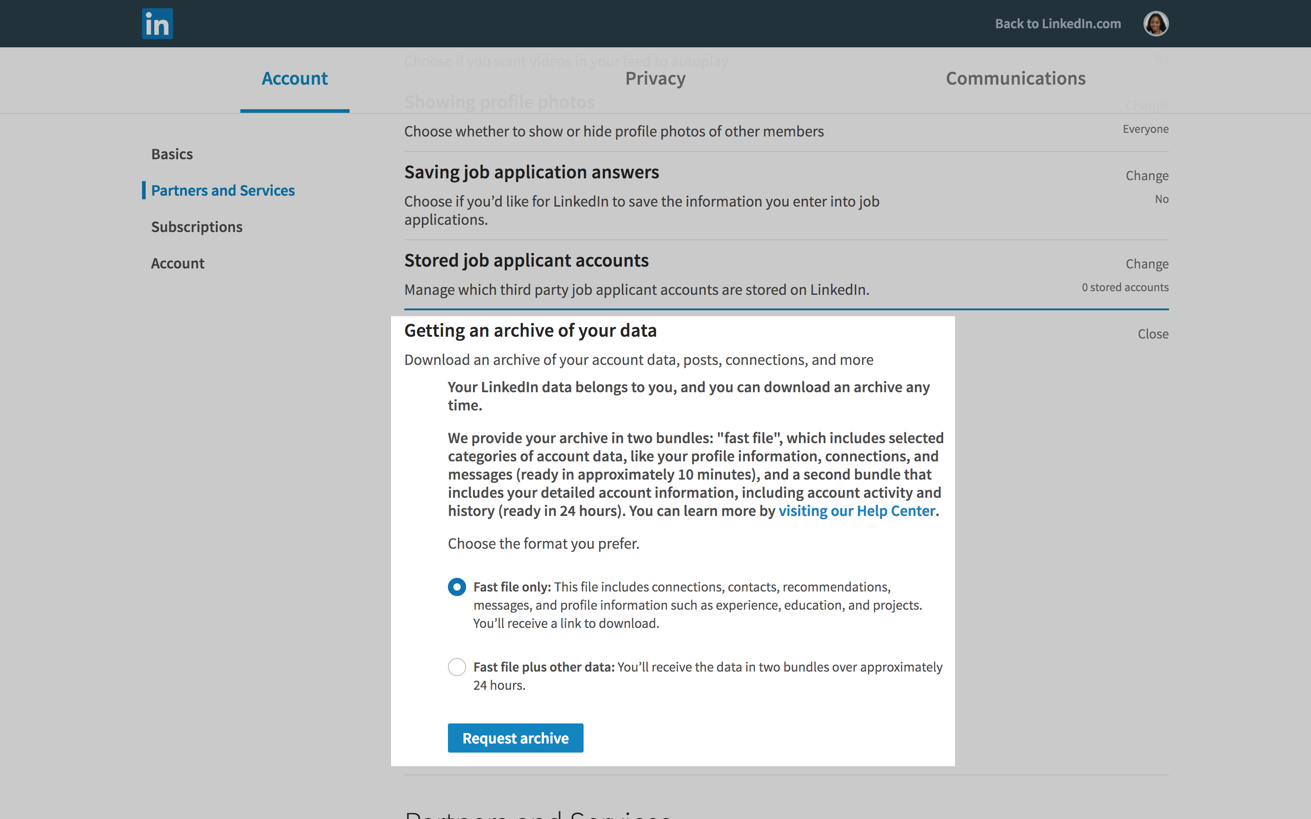Click the Request archive button
The height and width of the screenshot is (819, 1311).
pyautogui.click(x=515, y=738)
